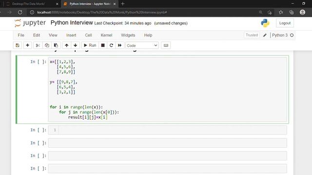Click the line for j in range(len(x[0])):
The width and height of the screenshot is (312, 175).
tap(89, 112)
